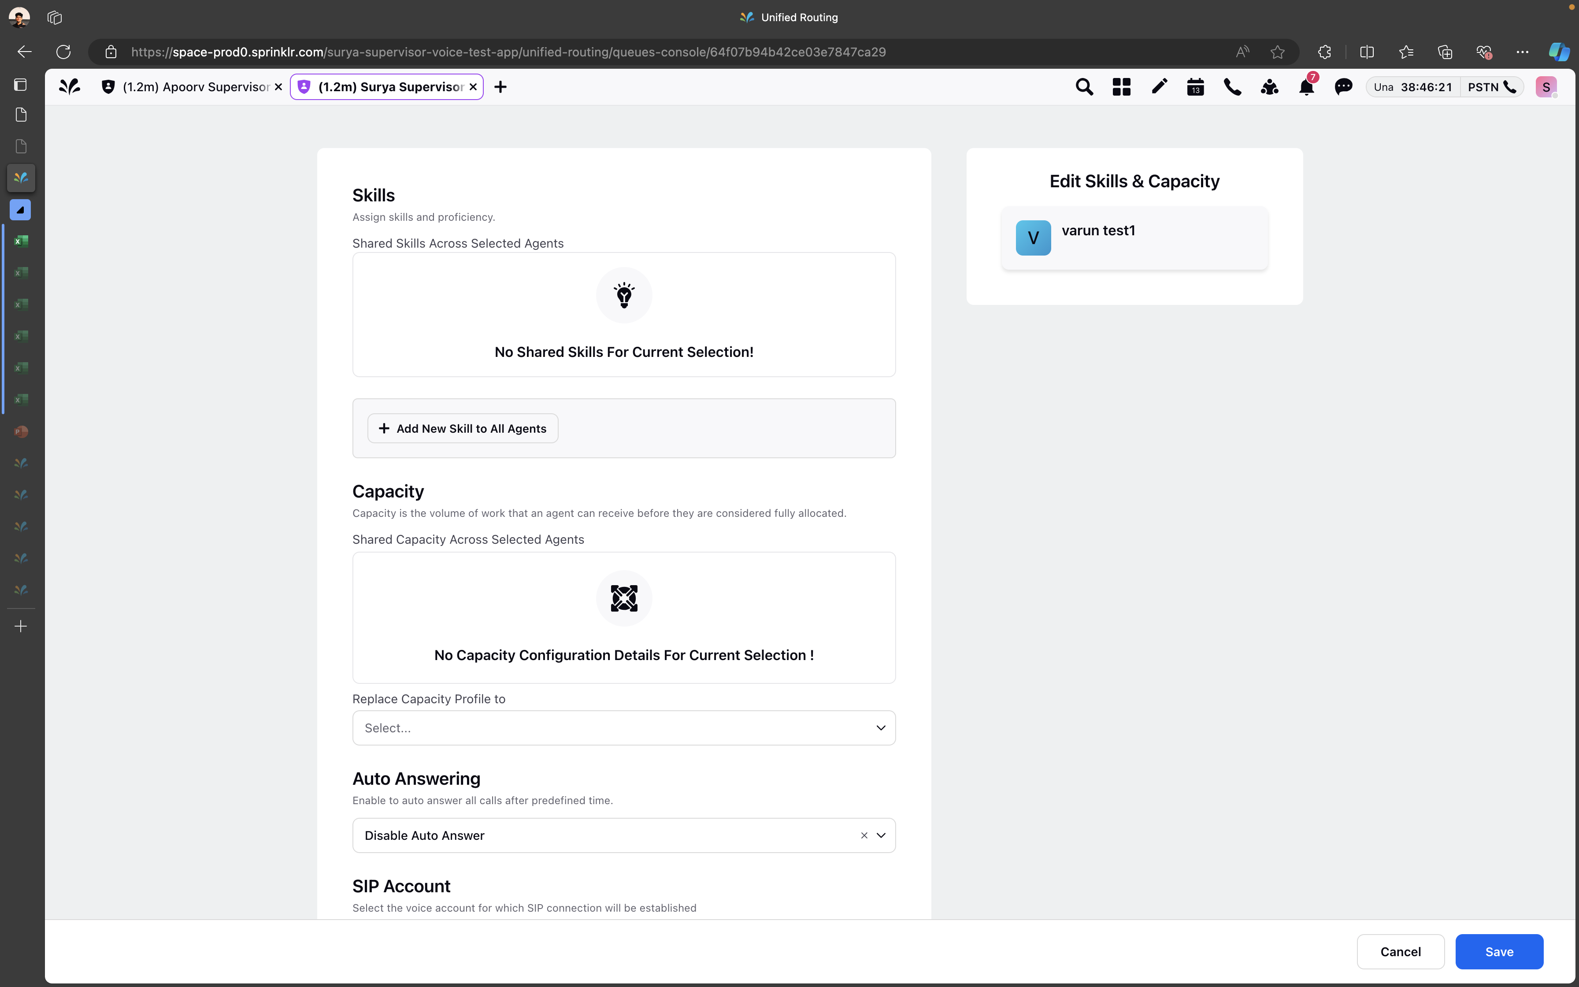The width and height of the screenshot is (1579, 987).
Task: Click "Shared Capacity Across Selected Agents" label
Action: [468, 539]
